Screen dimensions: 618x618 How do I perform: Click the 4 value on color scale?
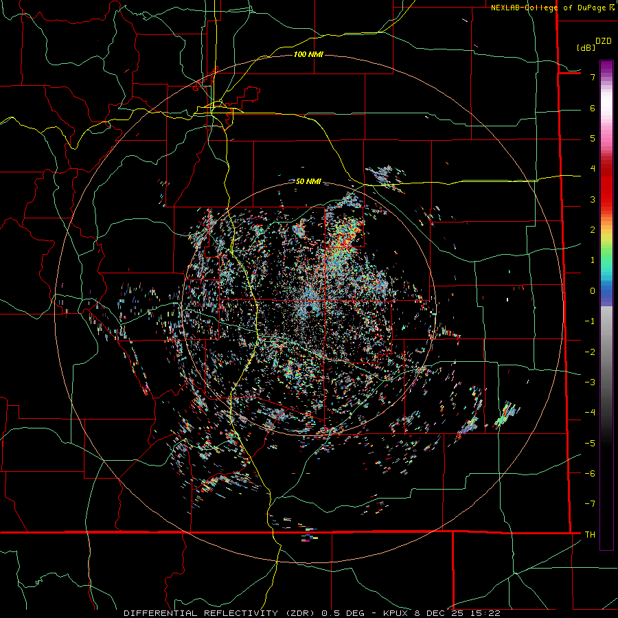593,169
